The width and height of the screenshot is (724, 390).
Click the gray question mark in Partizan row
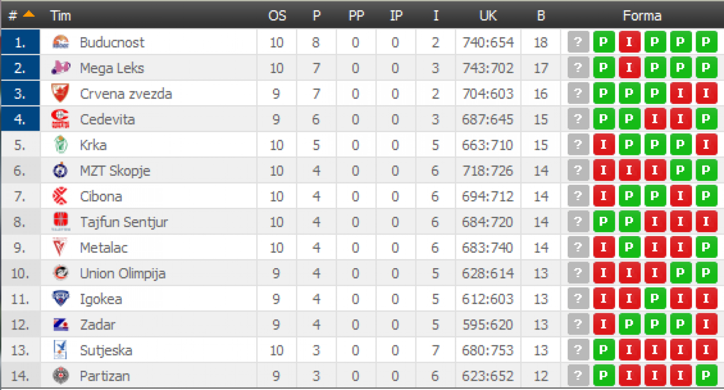578,376
